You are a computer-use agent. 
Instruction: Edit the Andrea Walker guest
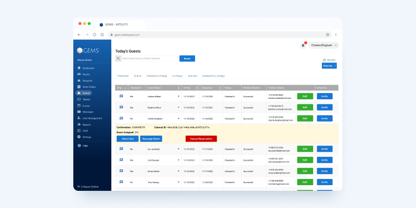305,96
